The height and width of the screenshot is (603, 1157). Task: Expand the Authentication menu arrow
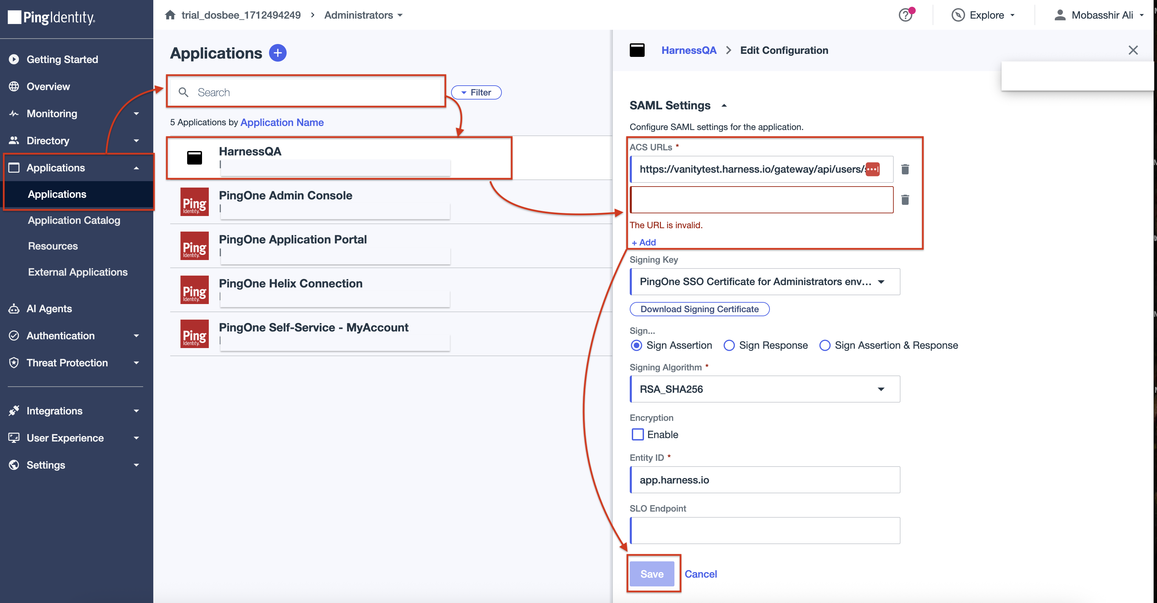pyautogui.click(x=136, y=336)
